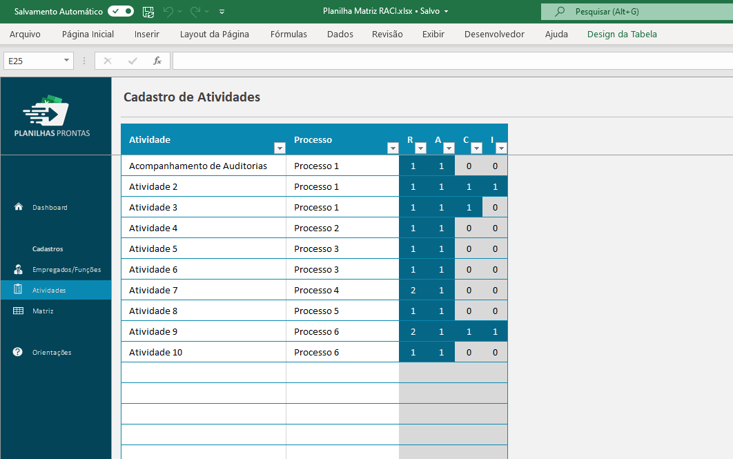Image resolution: width=733 pixels, height=459 pixels.
Task: Open the Processo column filter dropdown
Action: pos(393,148)
